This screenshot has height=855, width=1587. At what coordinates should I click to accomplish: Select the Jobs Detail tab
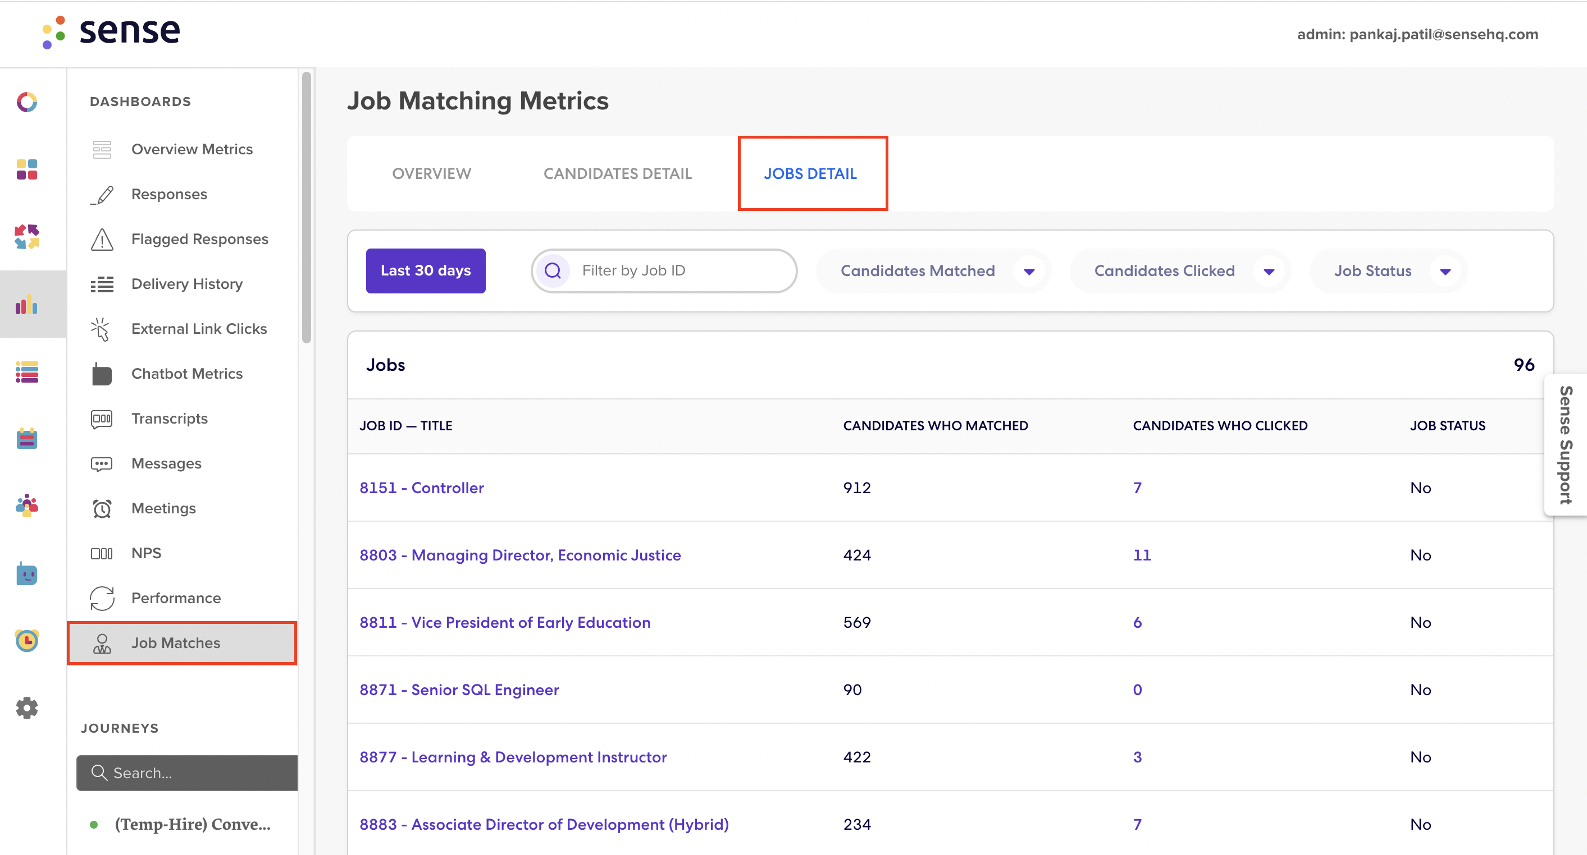coord(810,173)
